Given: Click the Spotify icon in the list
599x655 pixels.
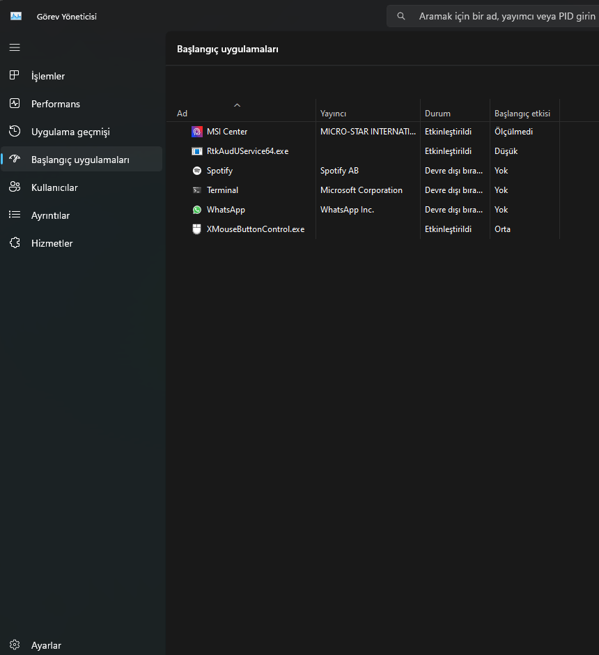Looking at the screenshot, I should point(197,171).
